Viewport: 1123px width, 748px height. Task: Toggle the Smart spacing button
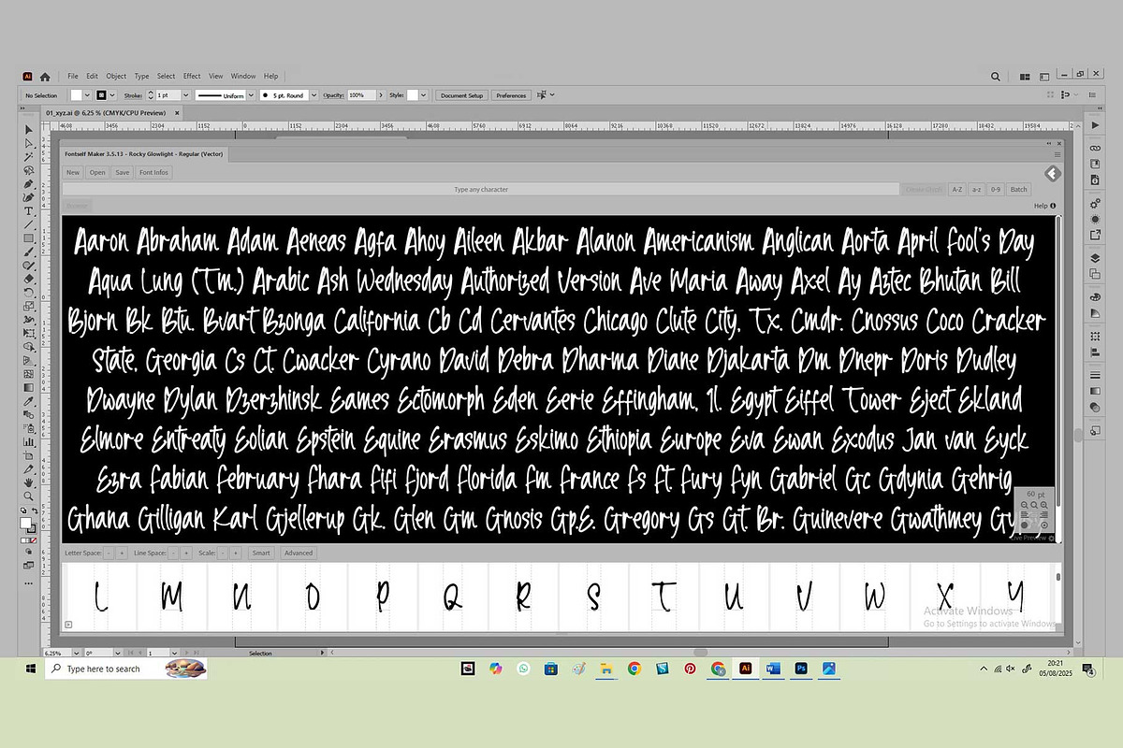point(261,553)
